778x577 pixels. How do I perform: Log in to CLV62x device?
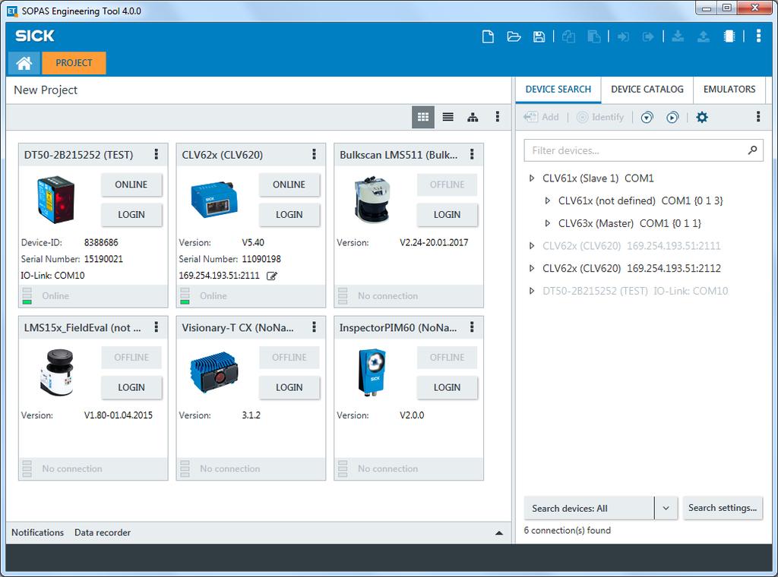point(289,215)
